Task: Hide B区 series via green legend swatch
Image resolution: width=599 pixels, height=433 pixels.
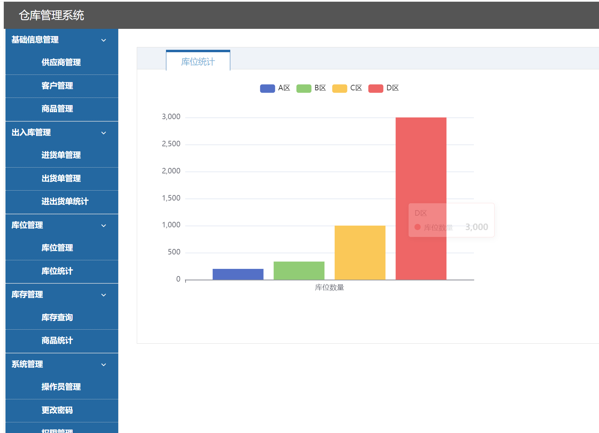Action: point(303,88)
